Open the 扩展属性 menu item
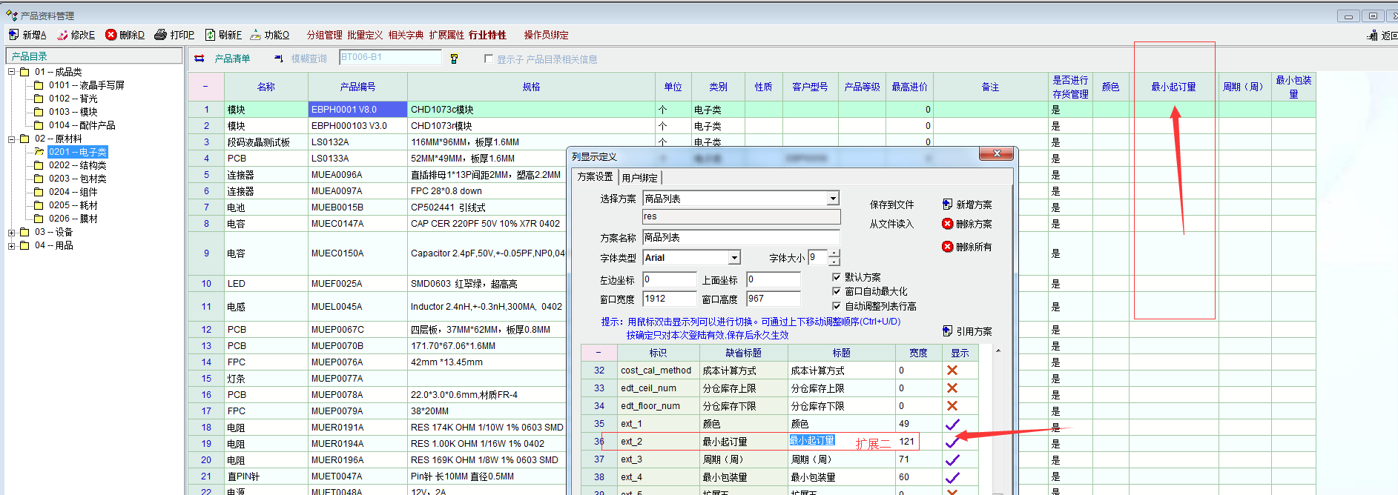This screenshot has width=1398, height=495. [x=446, y=35]
